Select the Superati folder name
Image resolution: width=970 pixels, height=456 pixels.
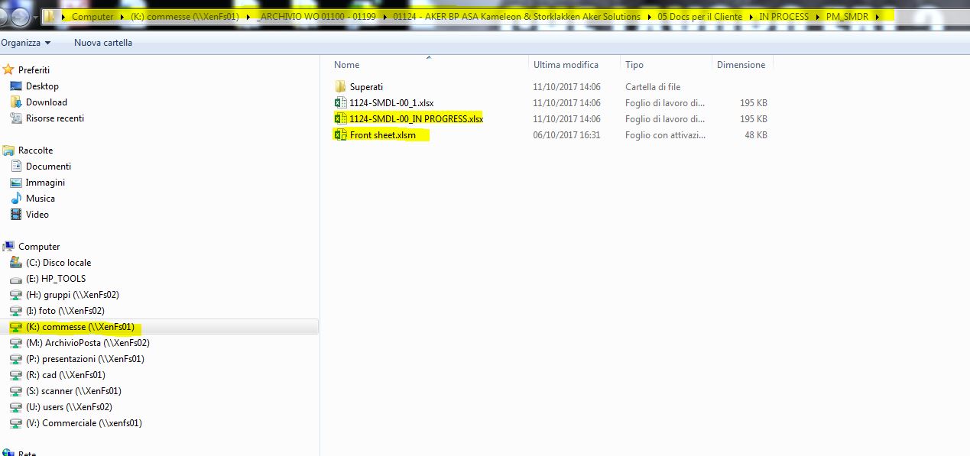[x=366, y=87]
